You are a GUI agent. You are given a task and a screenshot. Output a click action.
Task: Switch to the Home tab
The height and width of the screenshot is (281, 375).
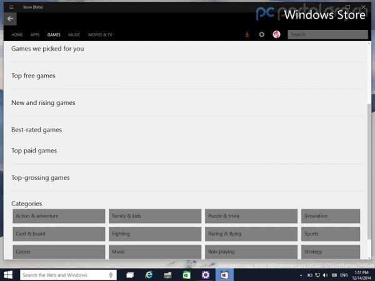17,34
